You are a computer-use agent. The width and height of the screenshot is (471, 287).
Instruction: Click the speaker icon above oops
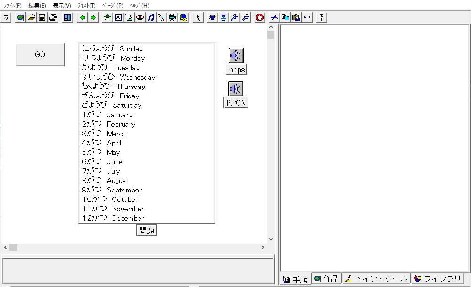[236, 56]
